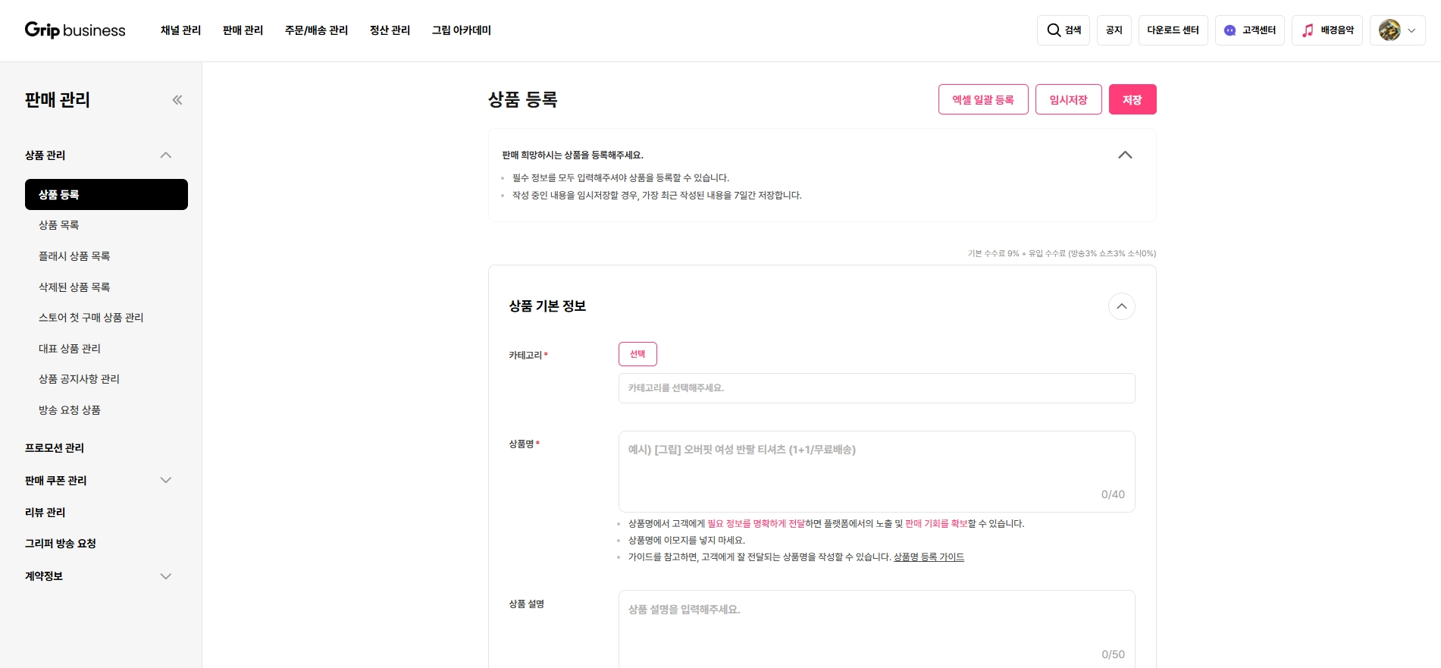
Task: Open search with the magnifier icon
Action: [1054, 30]
